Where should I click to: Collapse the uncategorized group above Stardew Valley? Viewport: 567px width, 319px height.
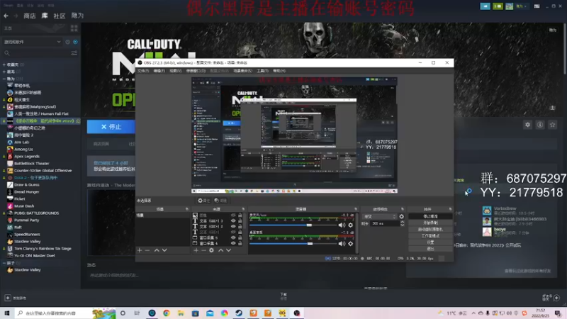click(x=4, y=263)
